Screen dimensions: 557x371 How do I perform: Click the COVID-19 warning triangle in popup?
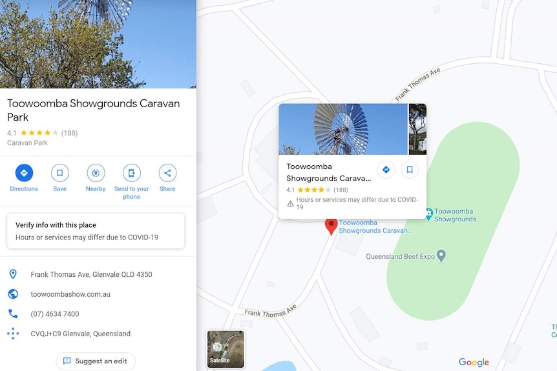click(290, 203)
